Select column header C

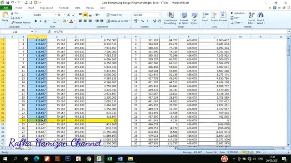(x=37, y=37)
